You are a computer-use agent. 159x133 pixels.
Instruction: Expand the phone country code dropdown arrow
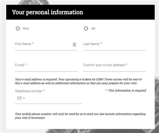click(x=24, y=98)
